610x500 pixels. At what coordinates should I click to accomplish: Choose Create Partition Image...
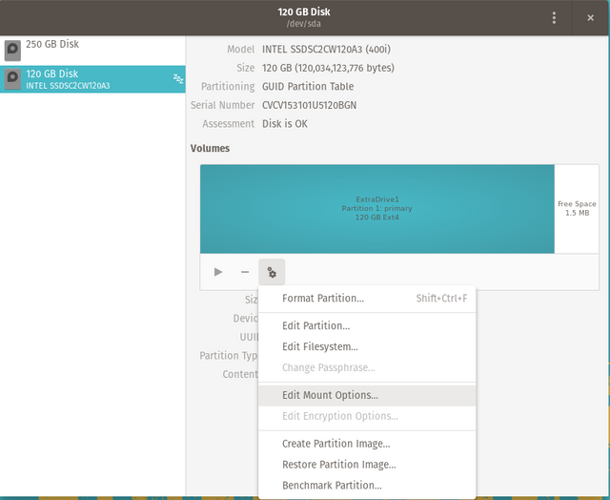click(x=335, y=444)
